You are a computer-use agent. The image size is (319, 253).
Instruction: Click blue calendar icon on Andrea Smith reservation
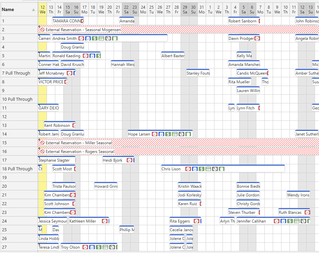[x=88, y=38]
